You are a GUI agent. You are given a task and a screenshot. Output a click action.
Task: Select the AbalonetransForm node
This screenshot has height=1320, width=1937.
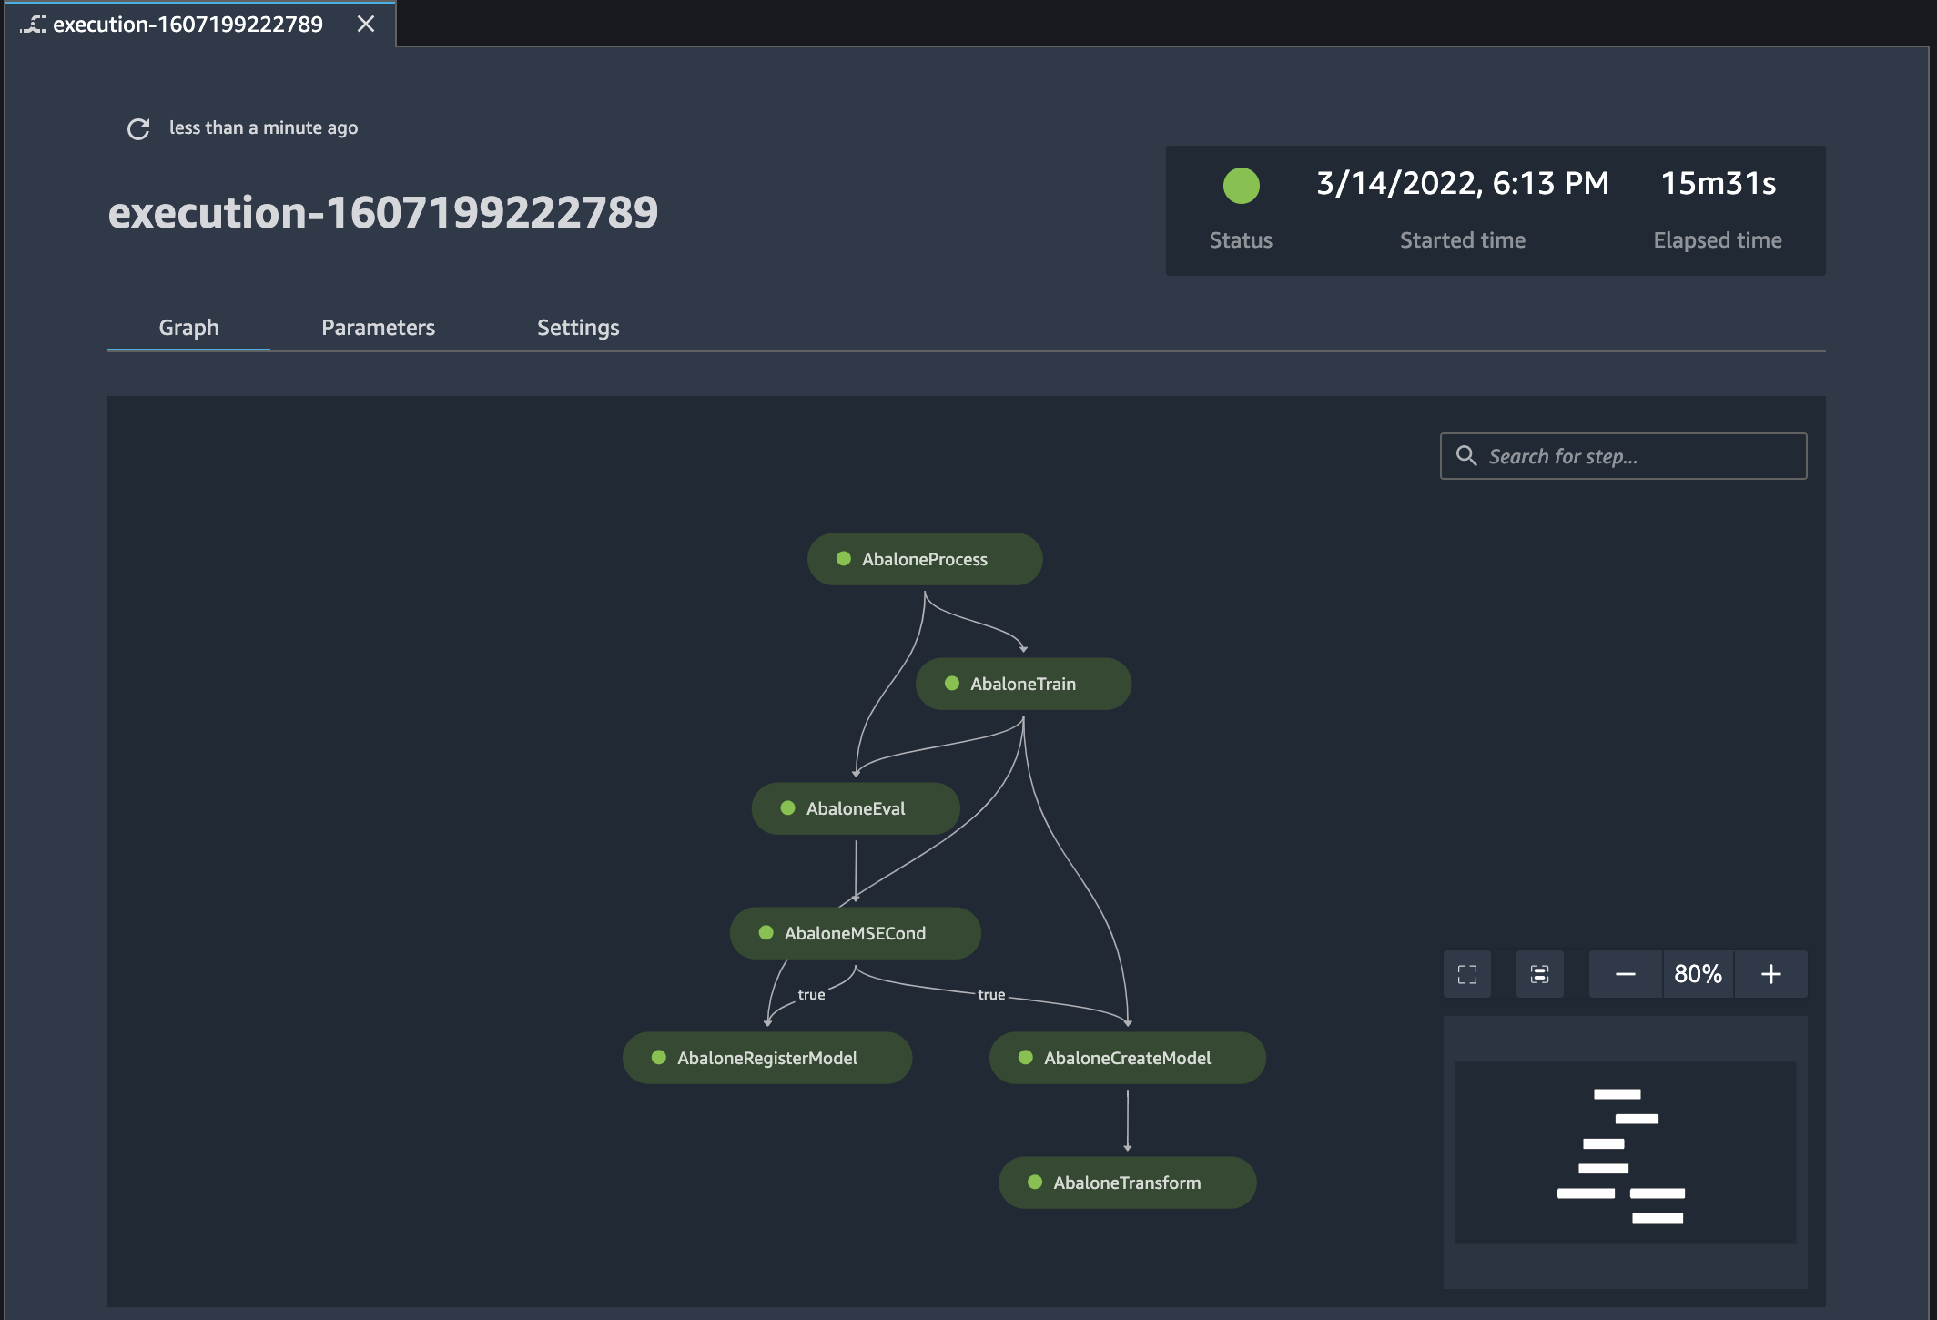click(1126, 1180)
